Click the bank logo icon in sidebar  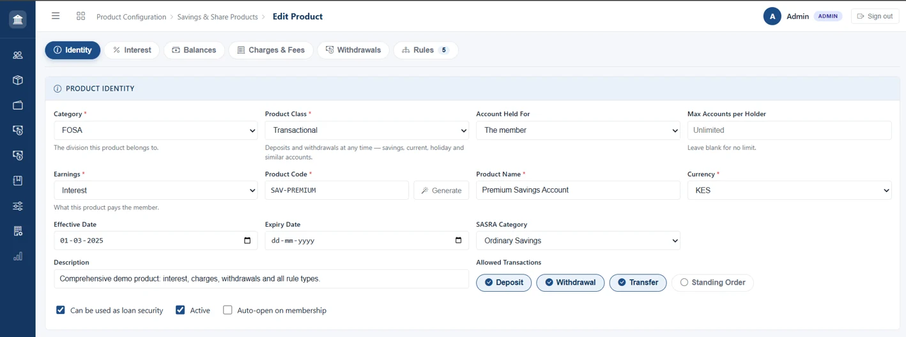[18, 19]
